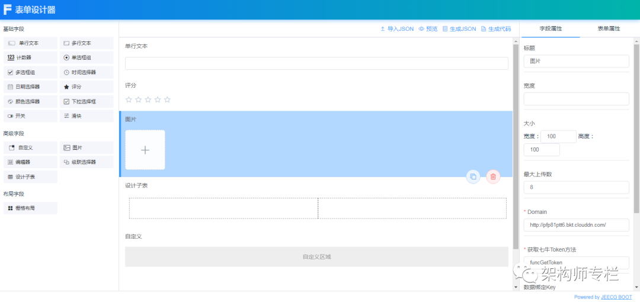Screen dimensions: 640x302
Task: Click the 高级字段 section heading
Action: click(x=14, y=133)
